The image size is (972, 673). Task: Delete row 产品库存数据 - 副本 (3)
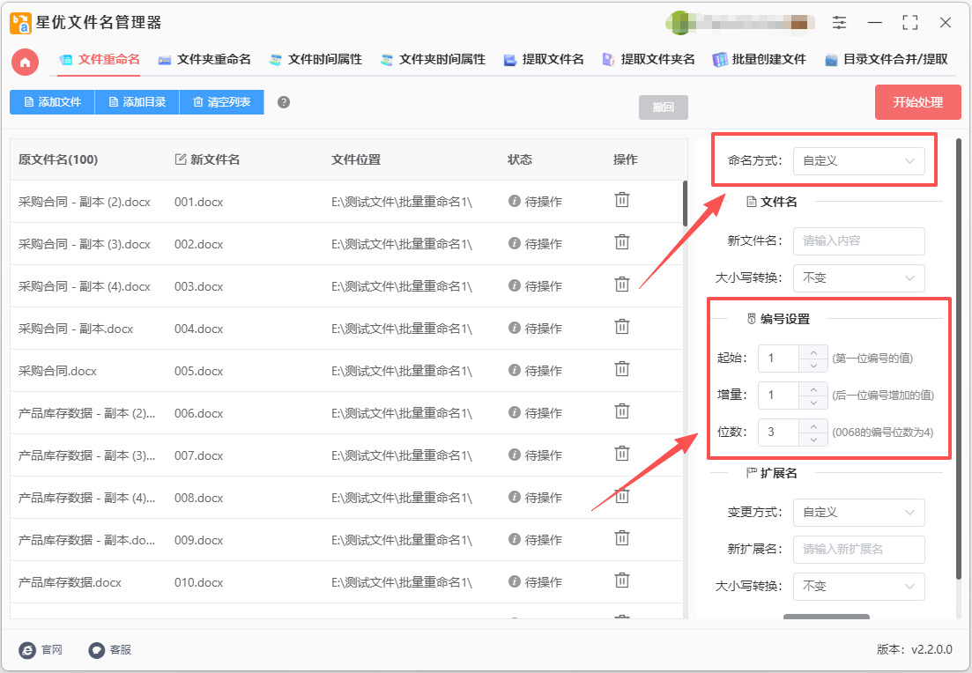622,454
